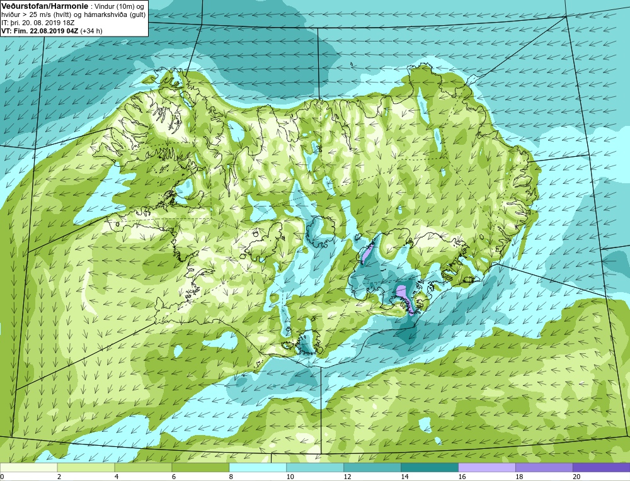Click the legend label '16'
The image size is (630, 481).
pyautogui.click(x=462, y=477)
